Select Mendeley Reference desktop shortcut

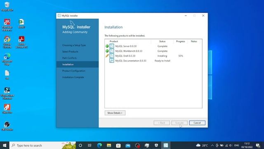(7, 25)
